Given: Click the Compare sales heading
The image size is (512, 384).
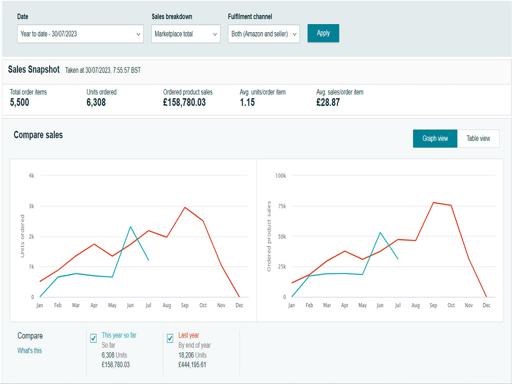Looking at the screenshot, I should coord(38,135).
